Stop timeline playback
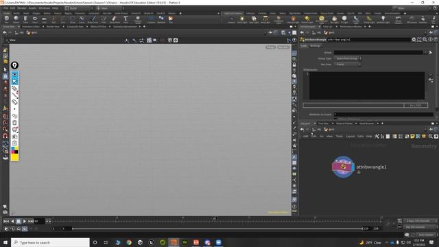Viewport: 439px width, 247px height. [x=19, y=221]
